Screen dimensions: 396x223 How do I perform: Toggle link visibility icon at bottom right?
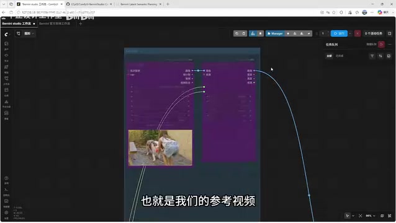390,216
